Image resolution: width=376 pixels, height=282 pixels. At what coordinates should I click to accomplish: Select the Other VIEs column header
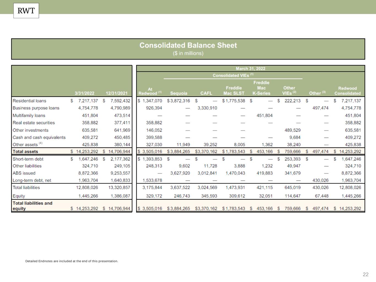tap(289, 91)
